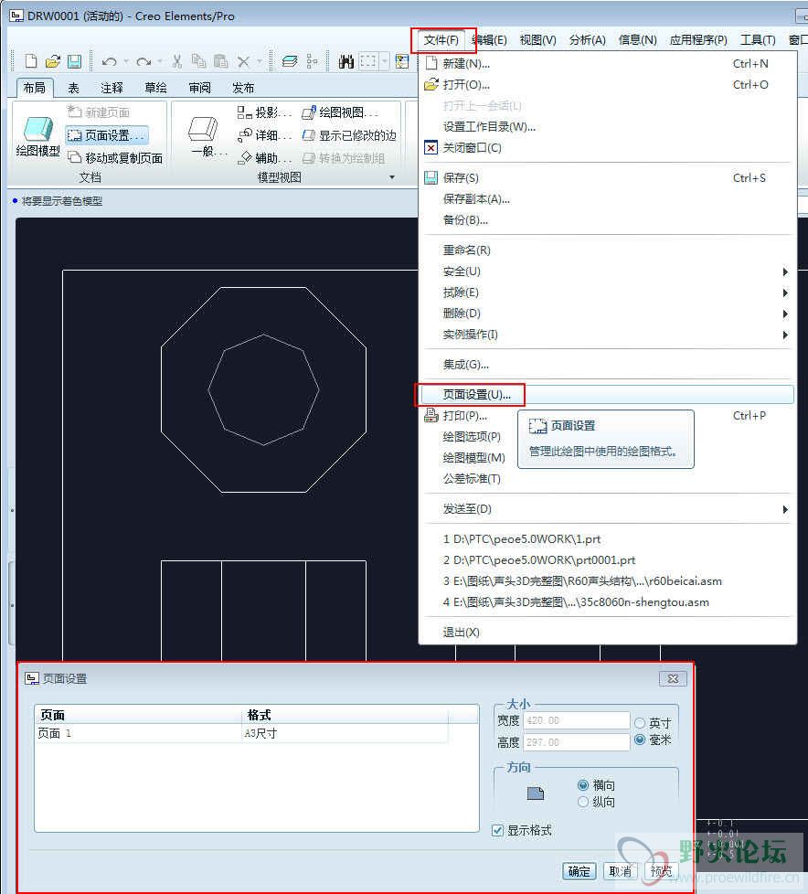This screenshot has width=808, height=894.
Task: Click the Delete X toolbar icon
Action: pyautogui.click(x=243, y=61)
